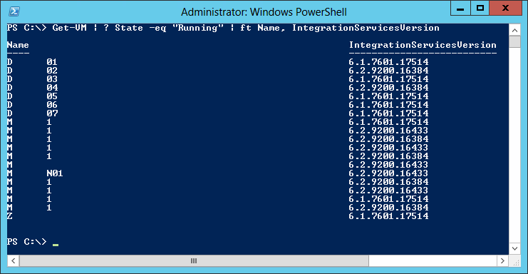Select the VM name ending in 03
This screenshot has width=528, height=274.
click(32, 79)
